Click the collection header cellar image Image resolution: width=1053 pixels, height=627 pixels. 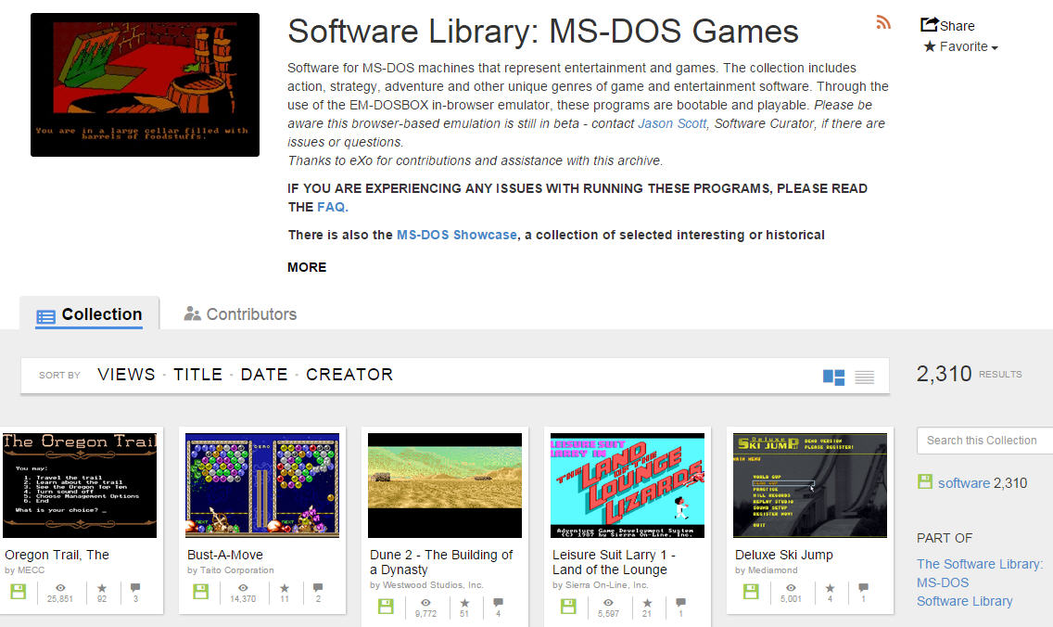pos(145,84)
